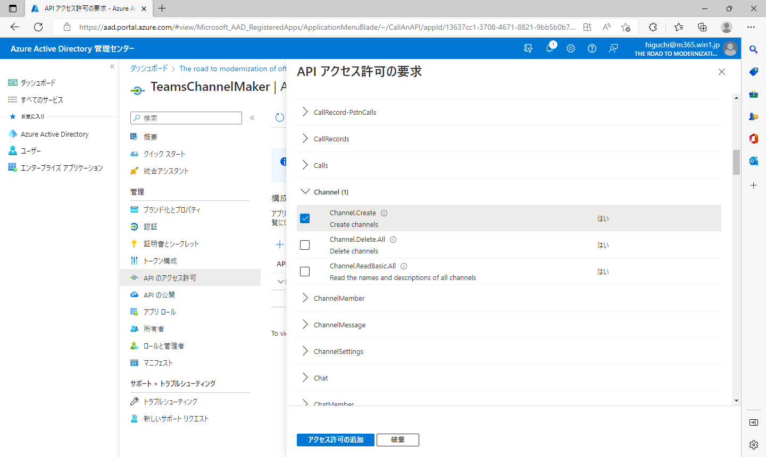Open browser extensions puzzle icon
Screen dimensions: 766x457
click(653, 27)
